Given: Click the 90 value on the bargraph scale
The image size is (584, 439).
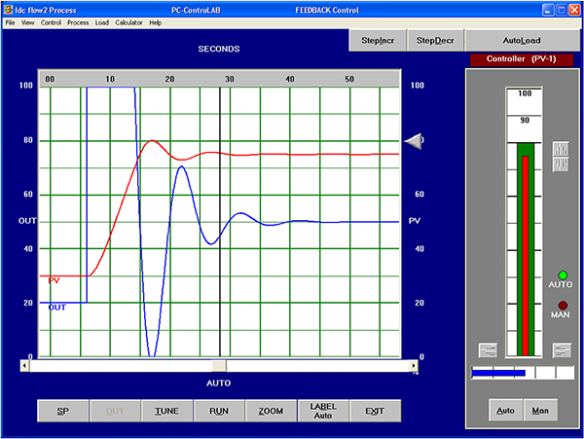Looking at the screenshot, I should pyautogui.click(x=525, y=121).
